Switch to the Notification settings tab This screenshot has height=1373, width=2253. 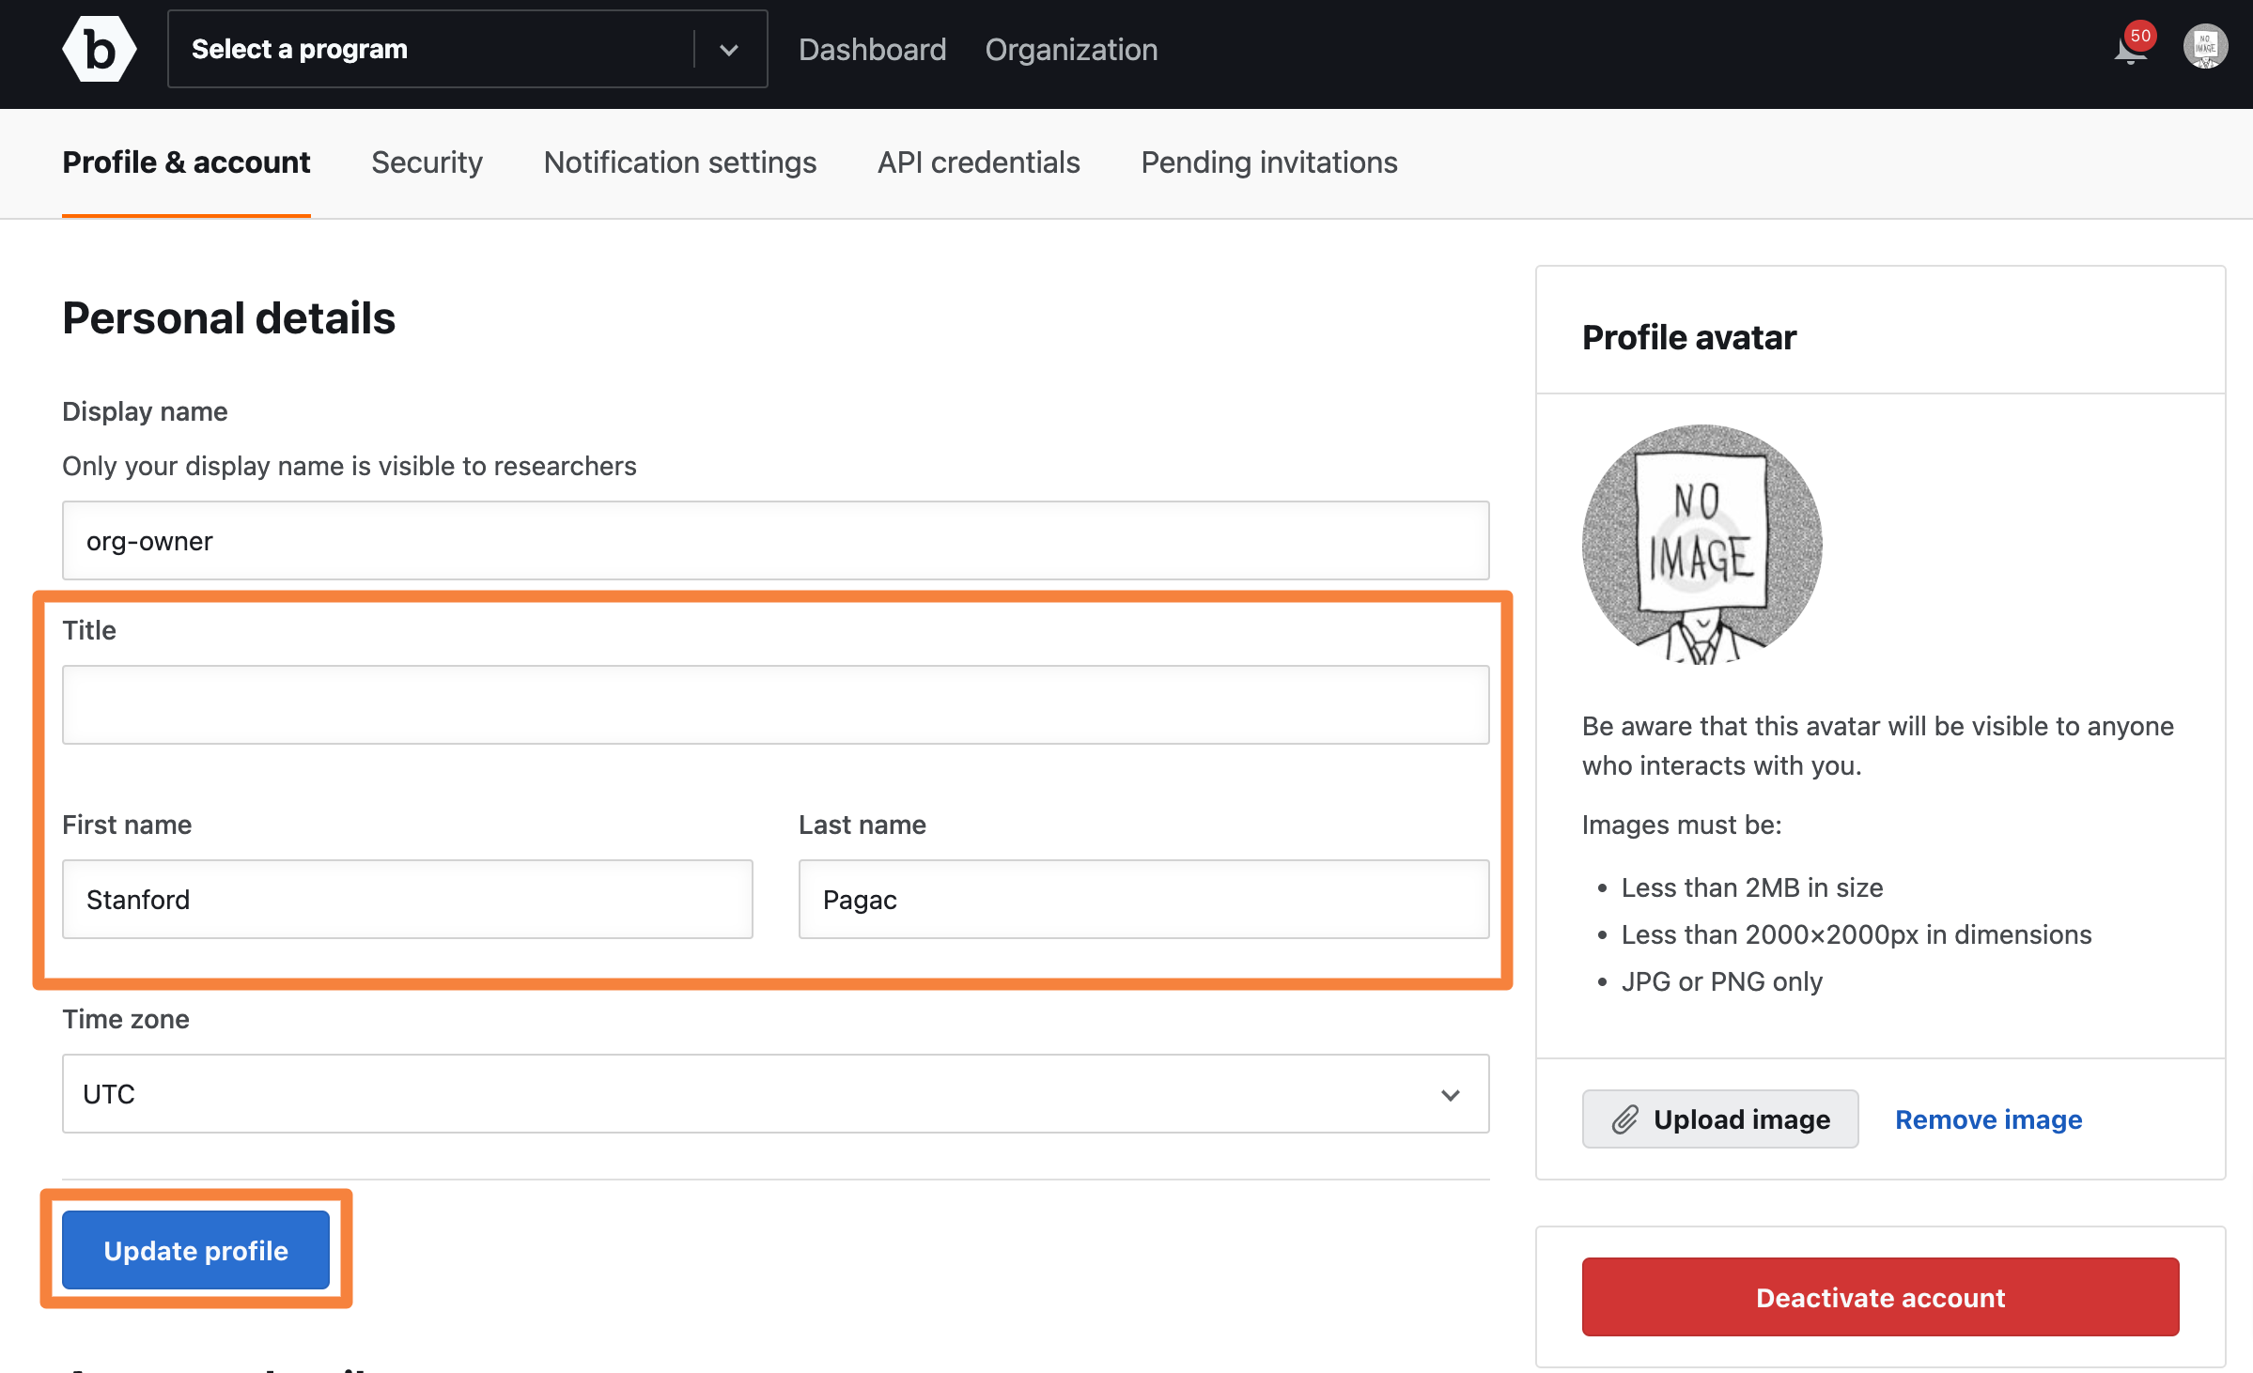click(x=679, y=161)
